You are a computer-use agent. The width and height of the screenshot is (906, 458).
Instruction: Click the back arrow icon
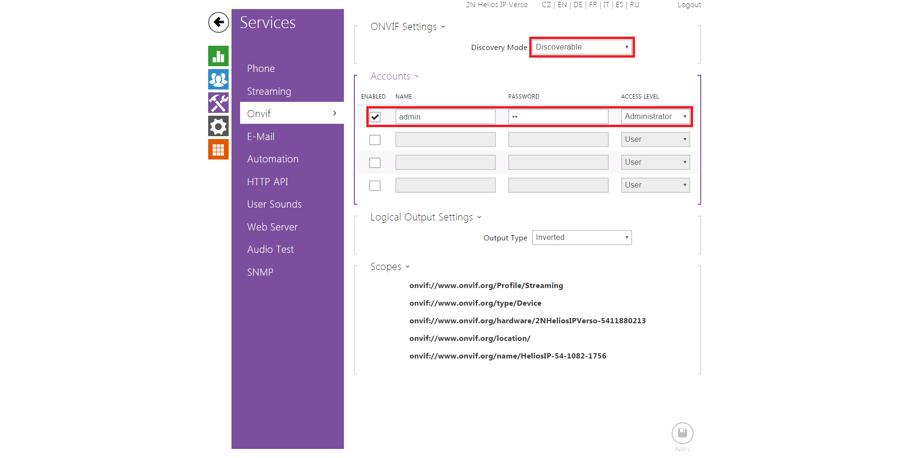[x=218, y=22]
